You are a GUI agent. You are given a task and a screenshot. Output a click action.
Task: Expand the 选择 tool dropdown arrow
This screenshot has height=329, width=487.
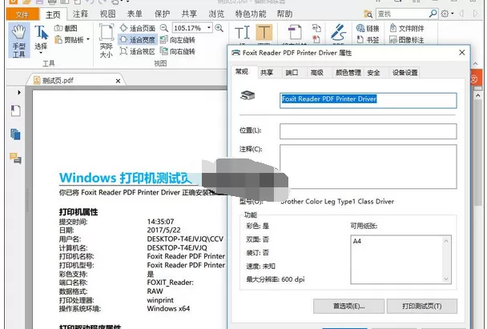click(x=41, y=53)
